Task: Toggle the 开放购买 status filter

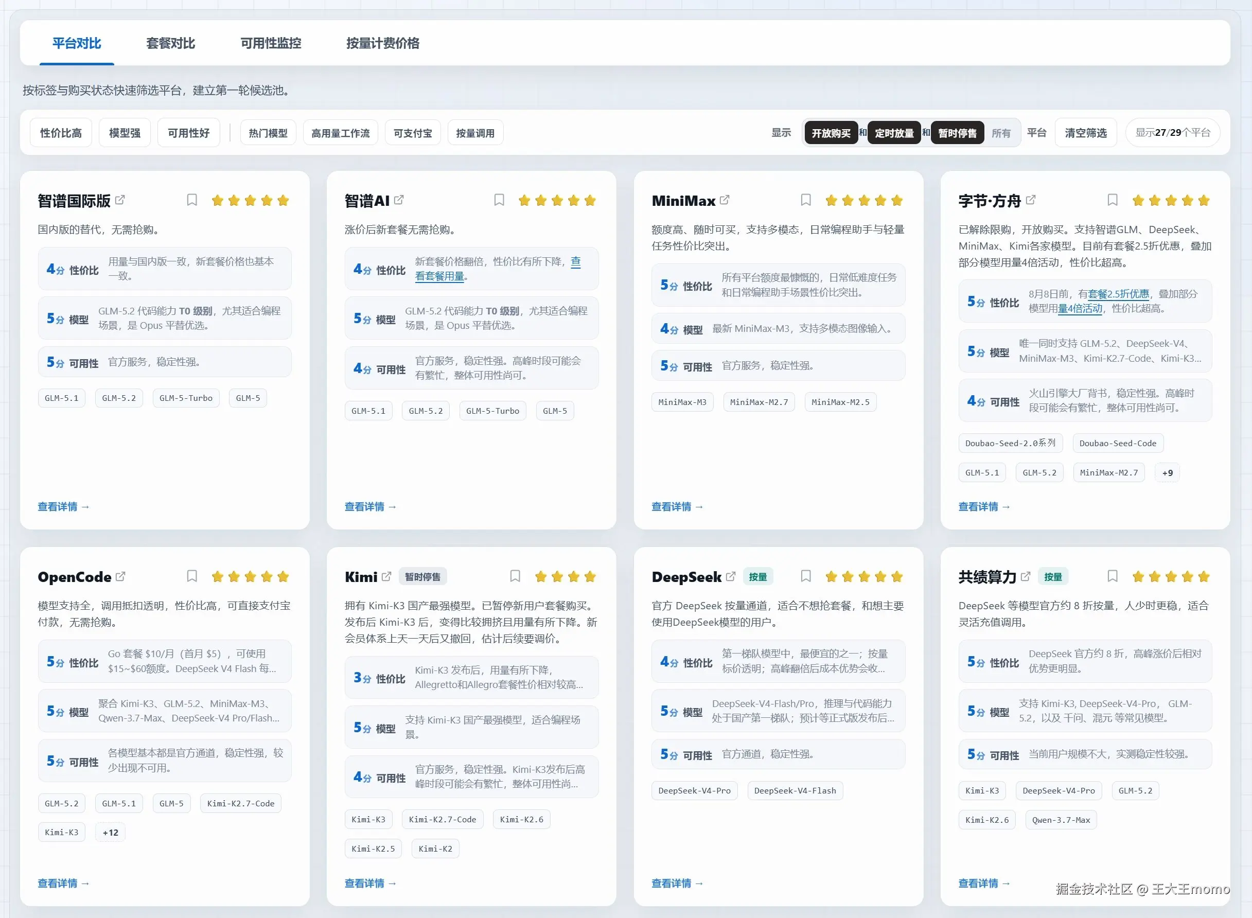Action: [831, 133]
